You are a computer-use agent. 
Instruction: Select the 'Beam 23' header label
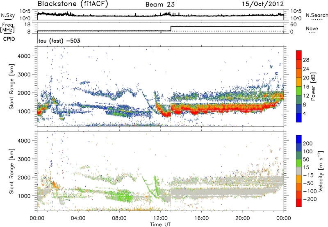160,5
